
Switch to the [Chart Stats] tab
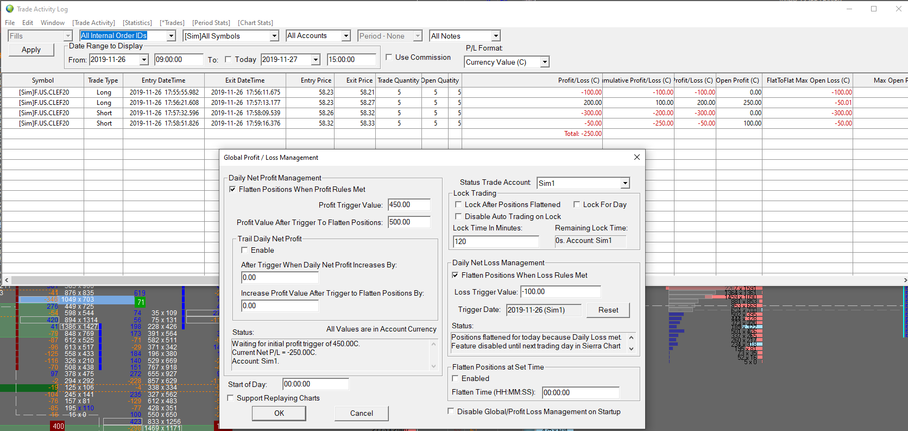tap(255, 23)
